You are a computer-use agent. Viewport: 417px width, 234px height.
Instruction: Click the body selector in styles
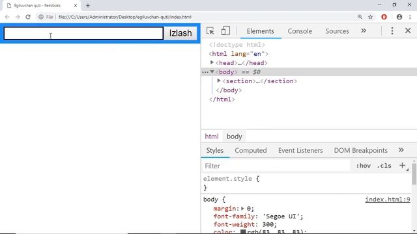(210, 200)
